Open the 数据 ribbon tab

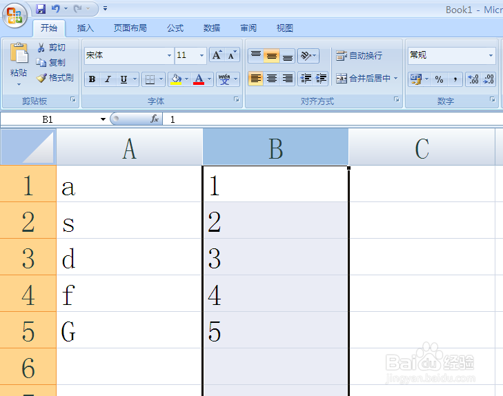[212, 28]
